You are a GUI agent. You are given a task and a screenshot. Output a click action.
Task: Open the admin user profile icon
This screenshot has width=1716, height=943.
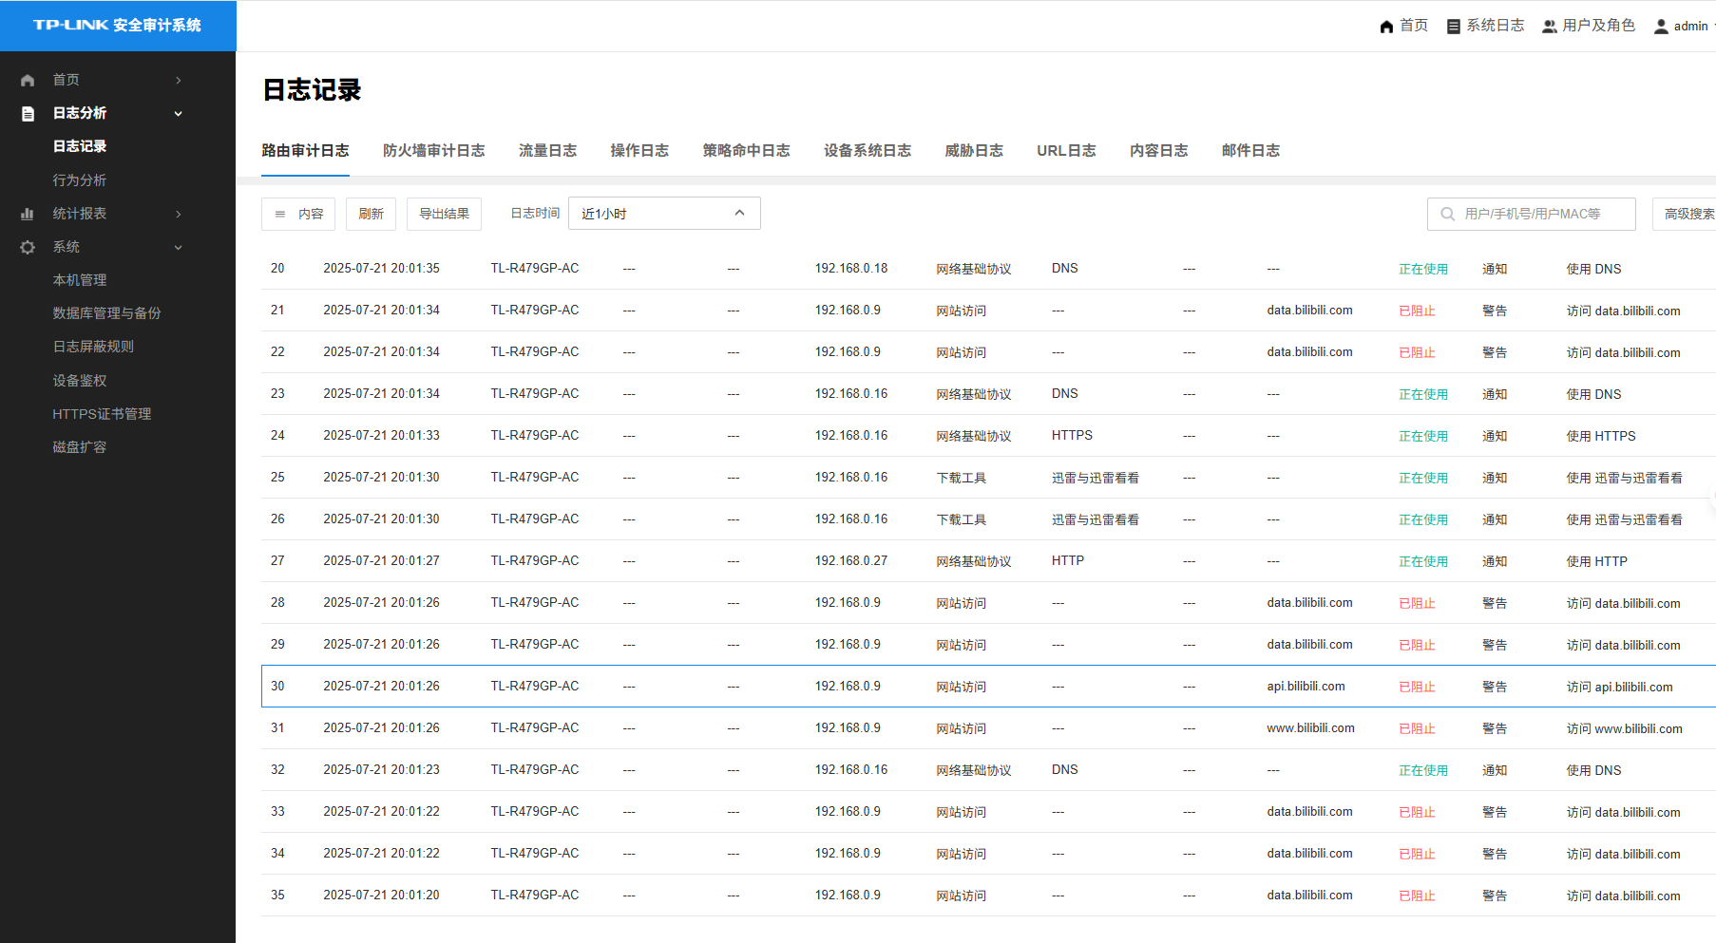click(1660, 26)
